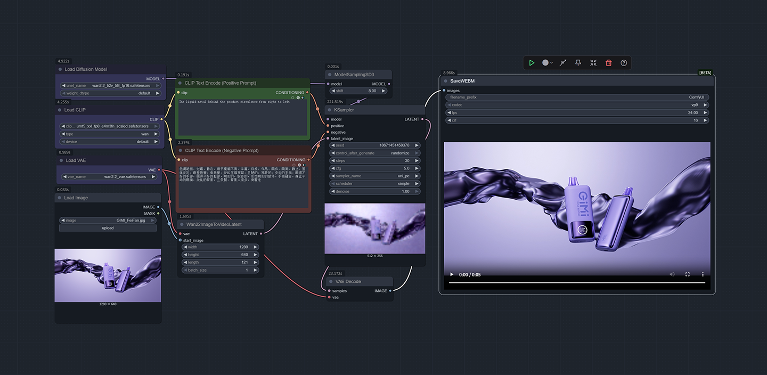Click the BETA badge on SaveWEBM node
This screenshot has width=767, height=375.
[705, 73]
